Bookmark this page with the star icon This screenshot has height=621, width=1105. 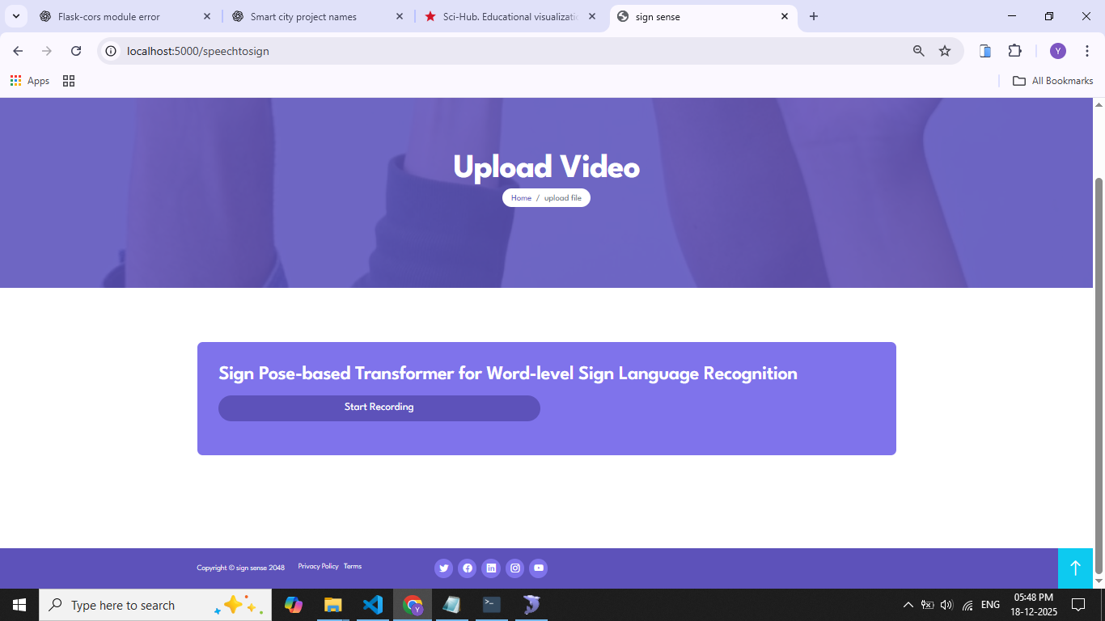tap(945, 51)
